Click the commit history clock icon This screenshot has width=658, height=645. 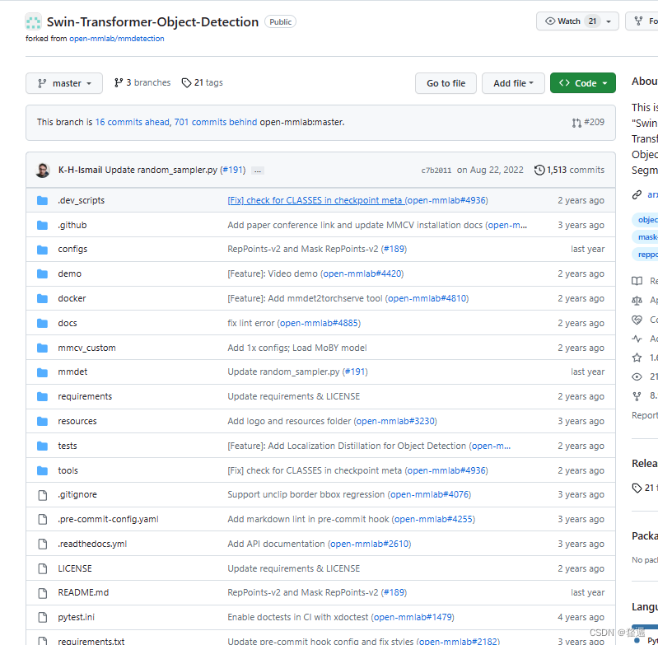tap(539, 170)
